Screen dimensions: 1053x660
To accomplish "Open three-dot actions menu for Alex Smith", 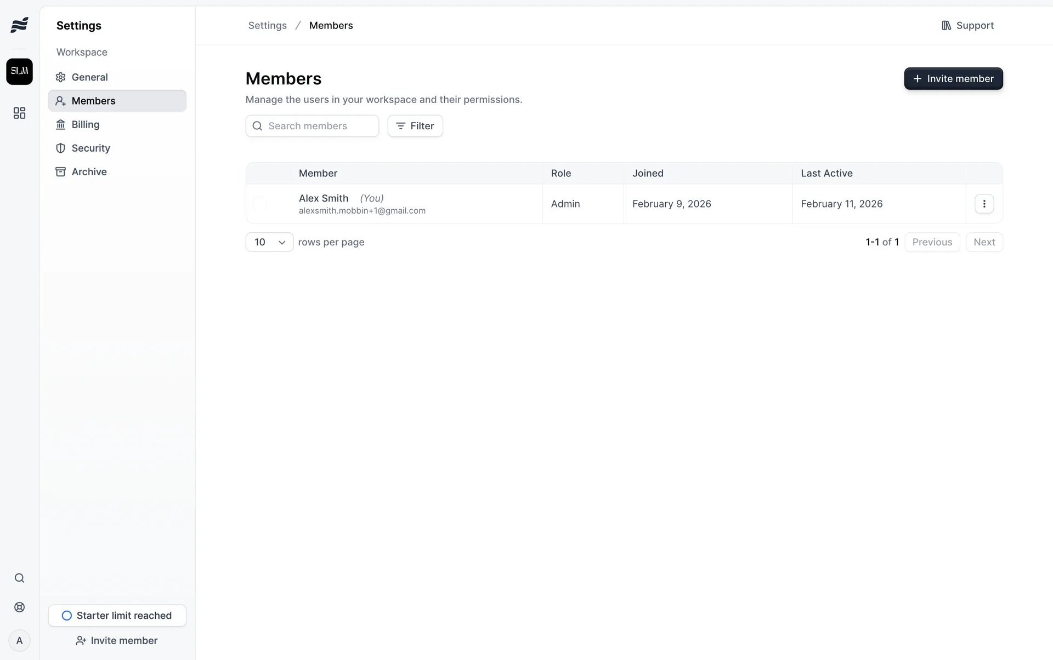I will pyautogui.click(x=984, y=204).
